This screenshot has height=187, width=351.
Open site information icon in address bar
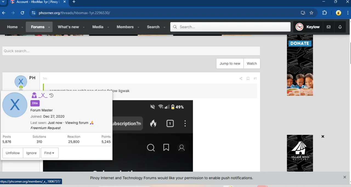[33, 13]
